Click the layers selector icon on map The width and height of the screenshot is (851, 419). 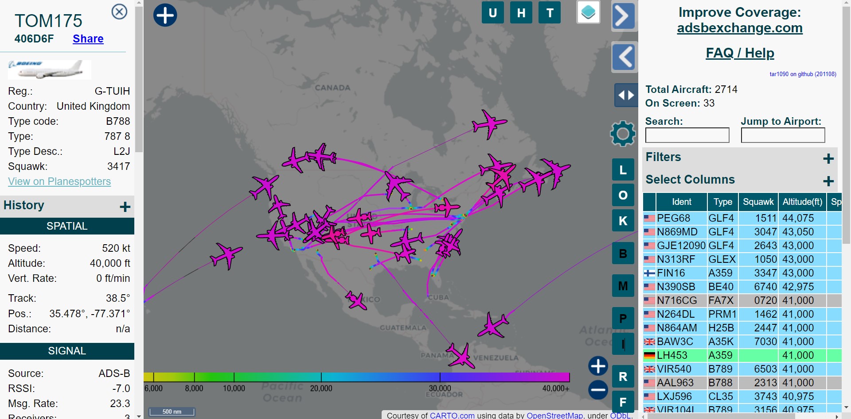point(588,12)
